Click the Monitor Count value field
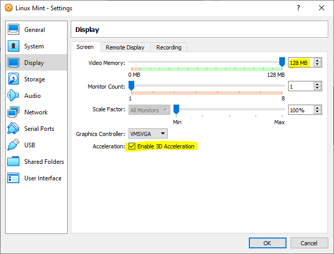This screenshot has width=334, height=254. pyautogui.click(x=301, y=86)
